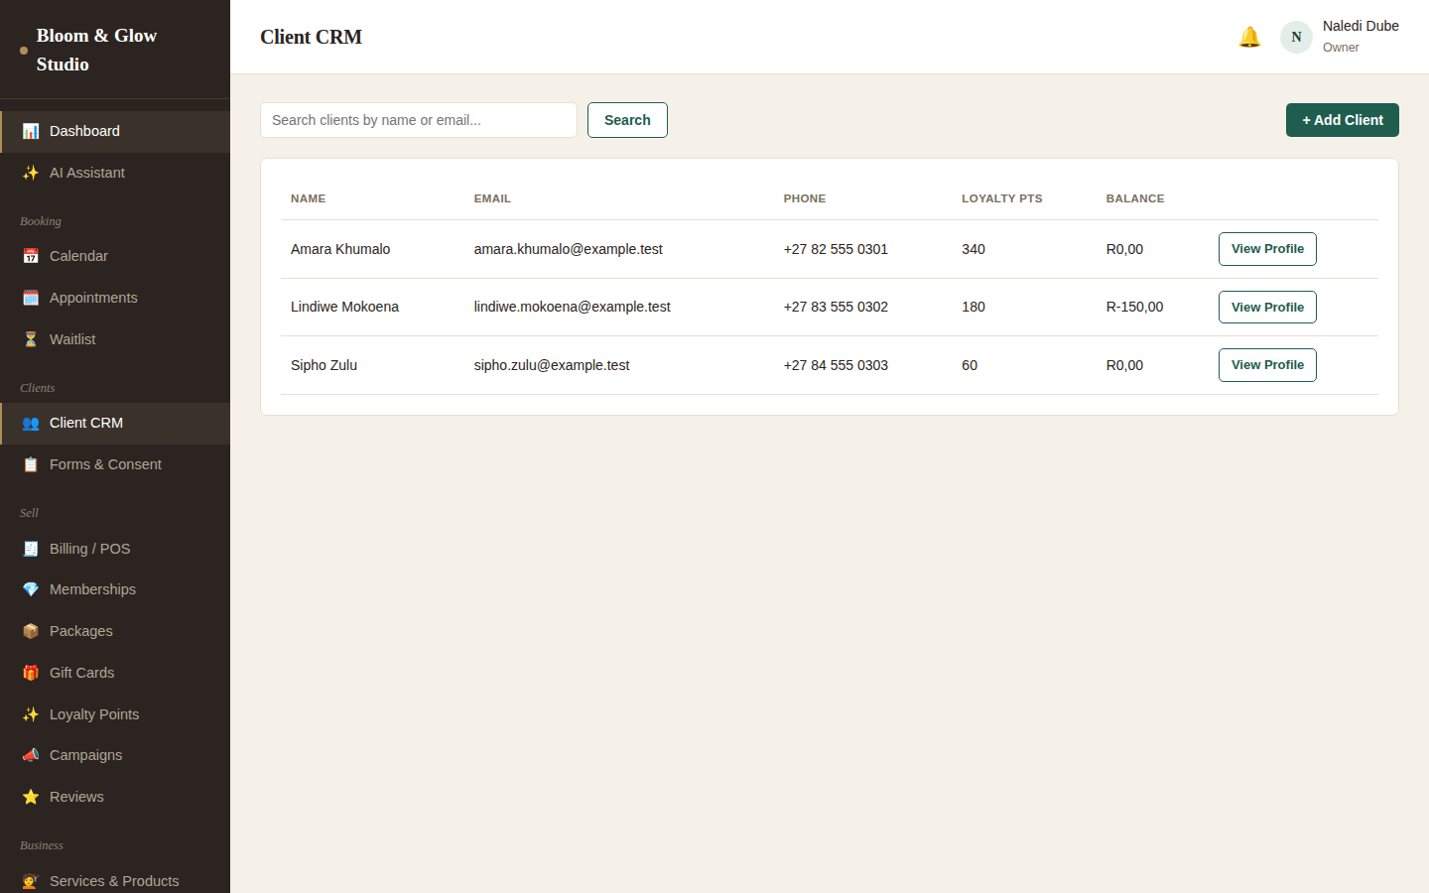Click the Dashboard bar chart icon
Viewport: 1429px width, 893px height.
tap(31, 131)
